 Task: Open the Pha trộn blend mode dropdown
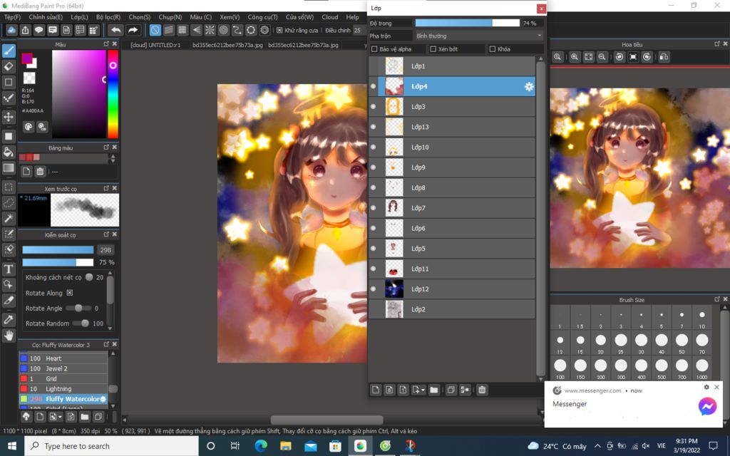click(478, 36)
